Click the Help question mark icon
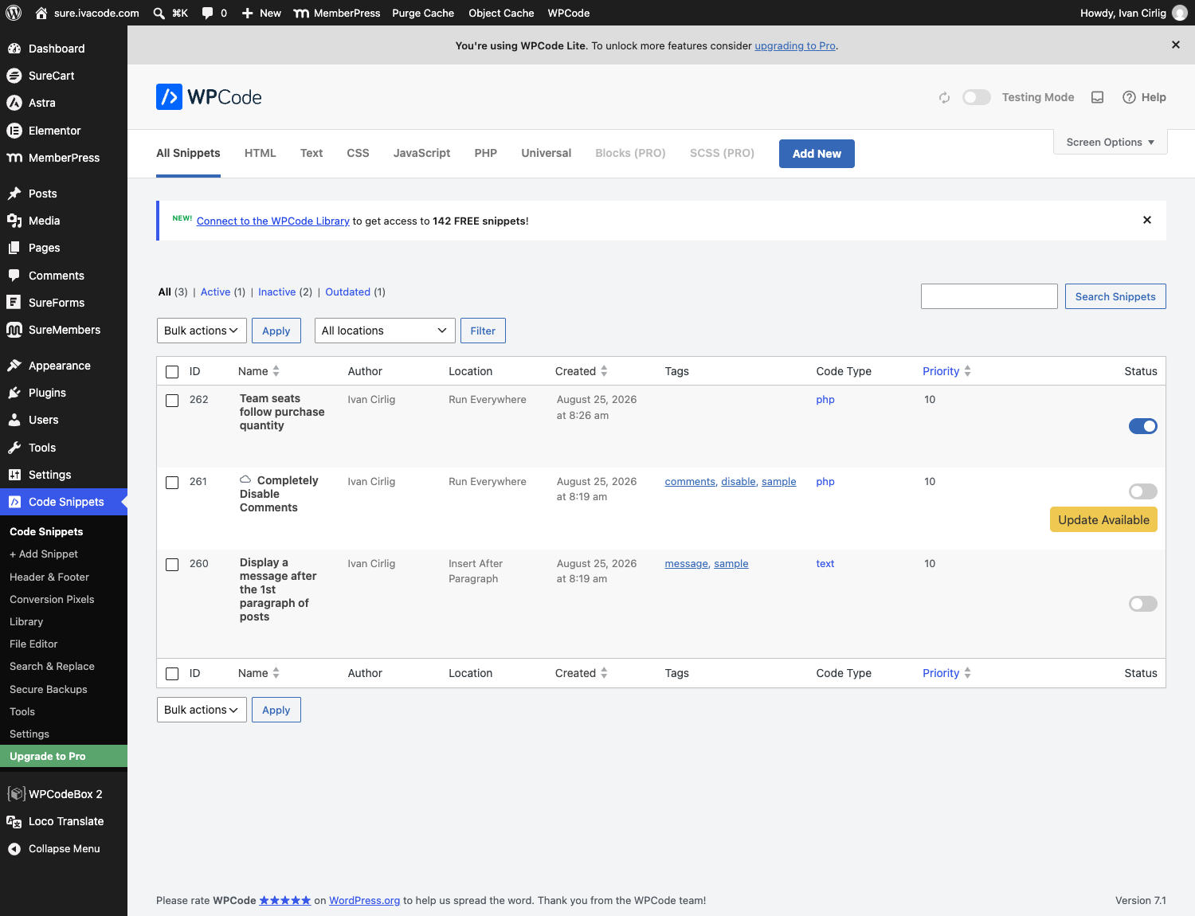This screenshot has height=916, width=1195. pos(1129,97)
